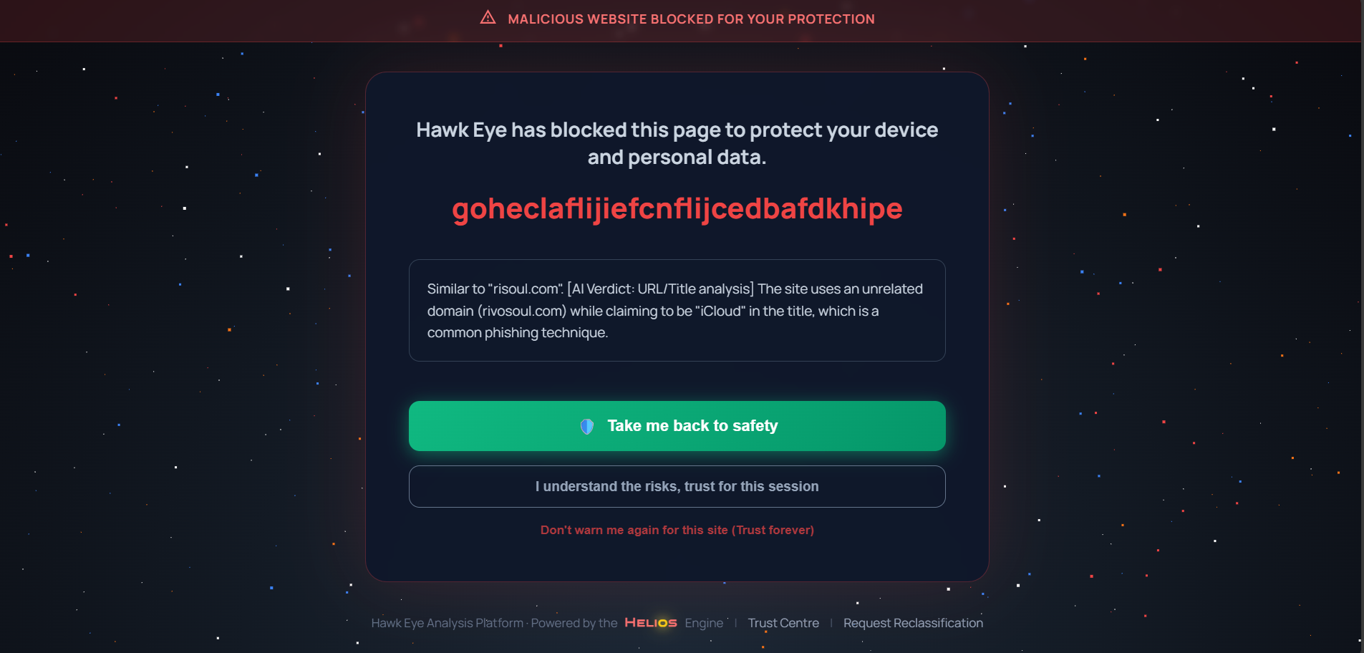Open the Trust Centre link

[783, 623]
